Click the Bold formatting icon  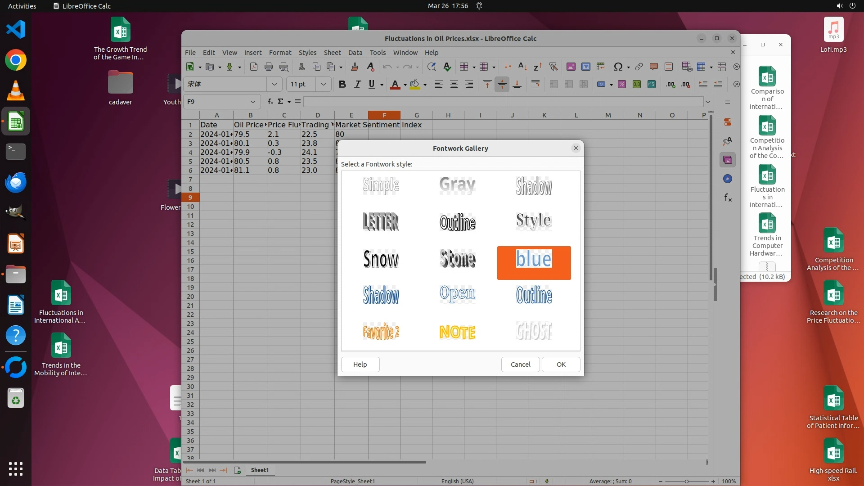342,84
